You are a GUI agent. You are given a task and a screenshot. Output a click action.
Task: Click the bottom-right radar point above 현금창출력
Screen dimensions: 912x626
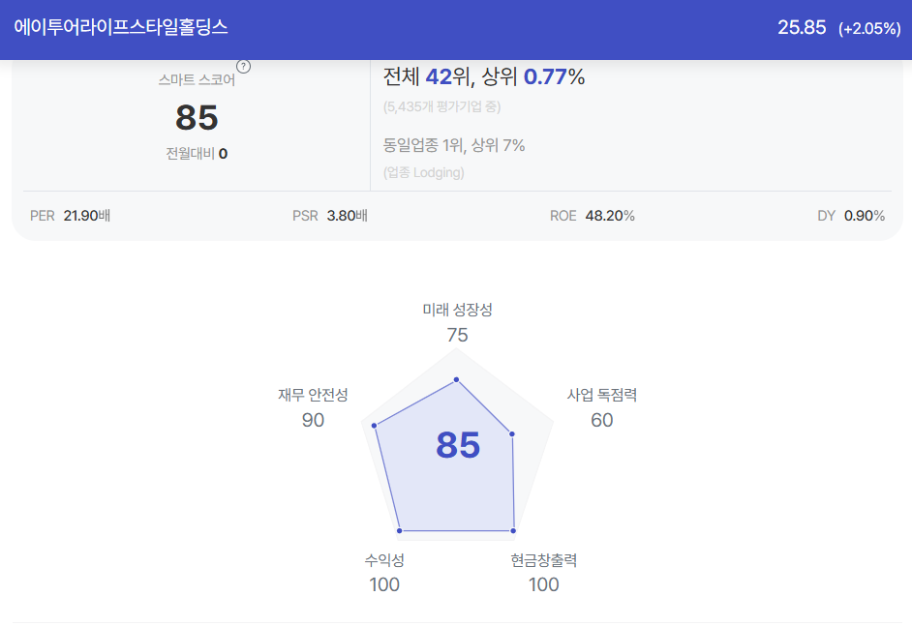point(513,530)
